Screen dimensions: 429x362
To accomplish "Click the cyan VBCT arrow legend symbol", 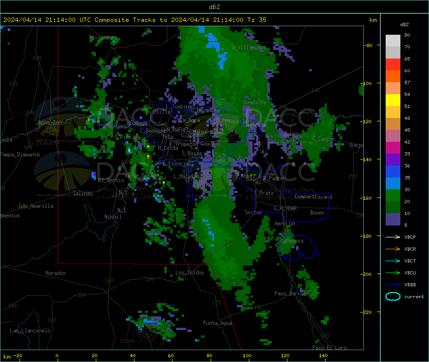I will click(393, 261).
